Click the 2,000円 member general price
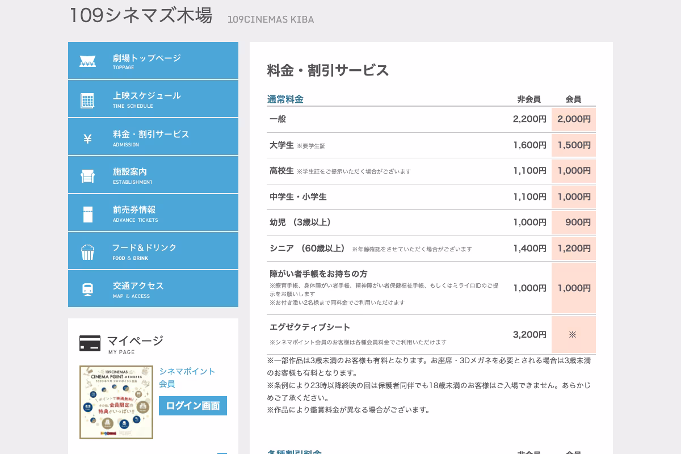The width and height of the screenshot is (681, 454). pos(574,119)
